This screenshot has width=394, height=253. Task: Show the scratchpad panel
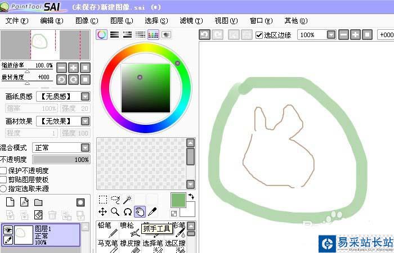(166, 35)
